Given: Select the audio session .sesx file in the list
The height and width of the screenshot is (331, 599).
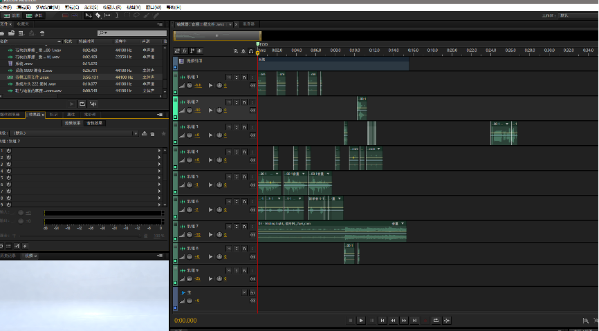Looking at the screenshot, I should point(35,77).
